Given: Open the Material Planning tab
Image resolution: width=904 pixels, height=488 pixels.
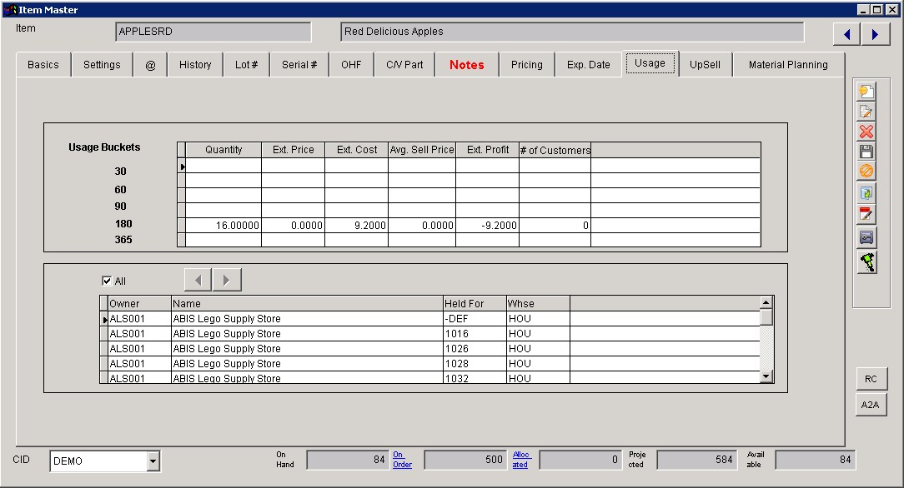Looking at the screenshot, I should point(788,65).
